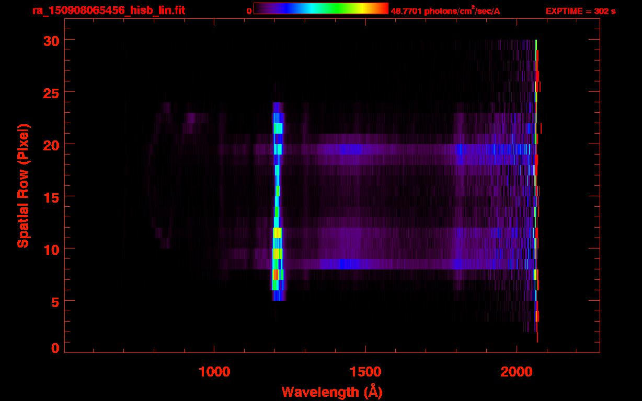Click the 1500 wavelength tick label
The width and height of the screenshot is (642, 401).
(x=365, y=371)
